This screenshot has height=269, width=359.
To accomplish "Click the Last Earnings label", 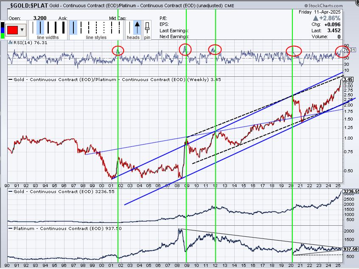I will pos(174,31).
